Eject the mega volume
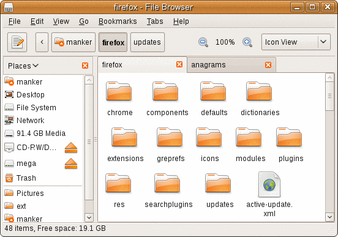338x237 pixels. [x=71, y=164]
